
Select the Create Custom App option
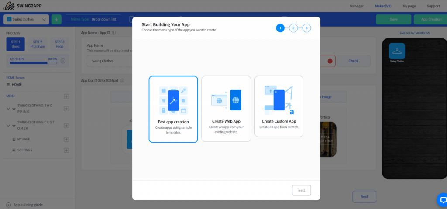[279, 106]
